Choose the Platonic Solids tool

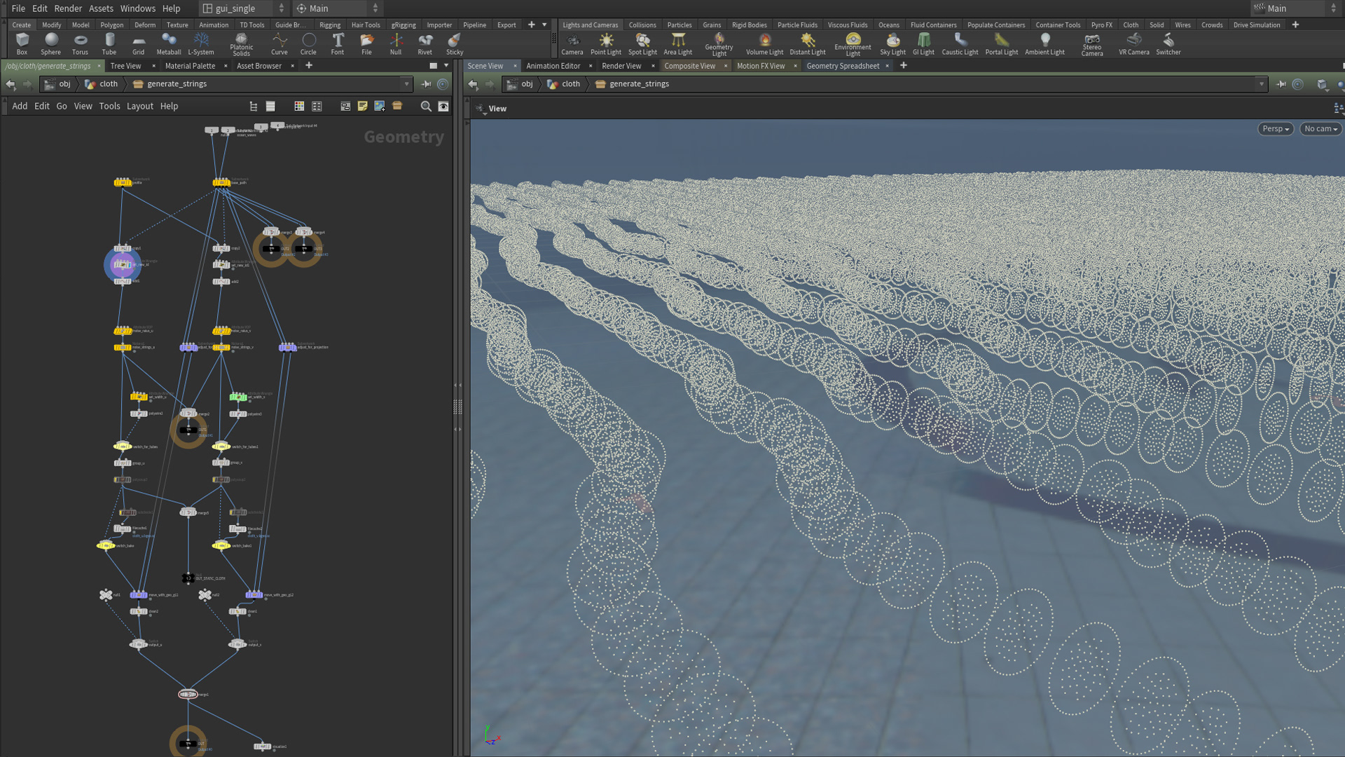point(241,44)
